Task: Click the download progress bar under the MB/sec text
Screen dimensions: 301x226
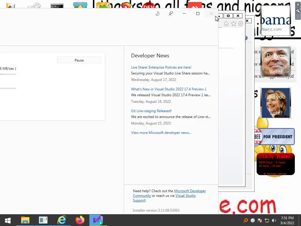Action: point(8,74)
